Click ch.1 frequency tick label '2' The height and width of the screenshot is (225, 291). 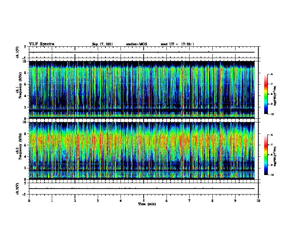(26, 107)
